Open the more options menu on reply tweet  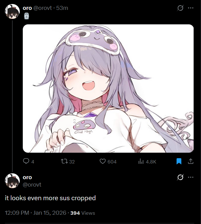click(191, 177)
